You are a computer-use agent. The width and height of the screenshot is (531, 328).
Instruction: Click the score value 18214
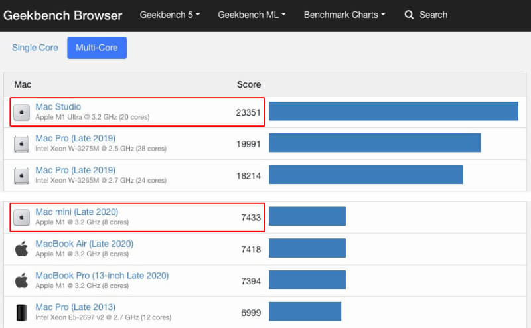click(x=248, y=176)
